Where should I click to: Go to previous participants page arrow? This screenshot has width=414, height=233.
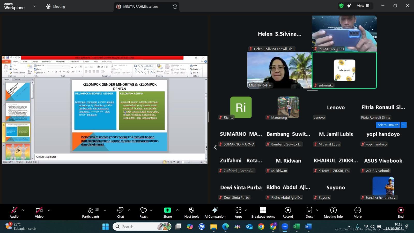[215, 147]
